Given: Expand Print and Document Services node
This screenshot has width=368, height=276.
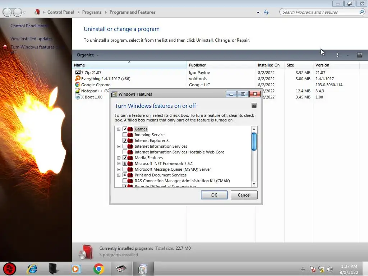Looking at the screenshot, I should (x=119, y=175).
